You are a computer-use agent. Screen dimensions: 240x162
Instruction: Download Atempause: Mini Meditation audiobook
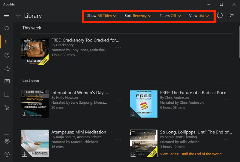[24, 154]
